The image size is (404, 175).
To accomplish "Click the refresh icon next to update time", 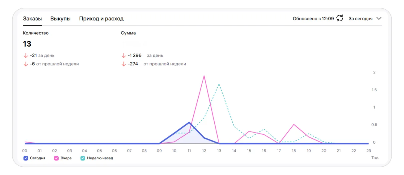I will point(340,18).
